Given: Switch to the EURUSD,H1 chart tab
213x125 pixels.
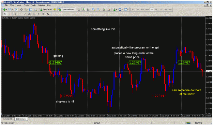Looking at the screenshot, I should tap(21, 119).
